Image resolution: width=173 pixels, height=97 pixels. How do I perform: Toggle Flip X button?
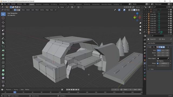159,55
